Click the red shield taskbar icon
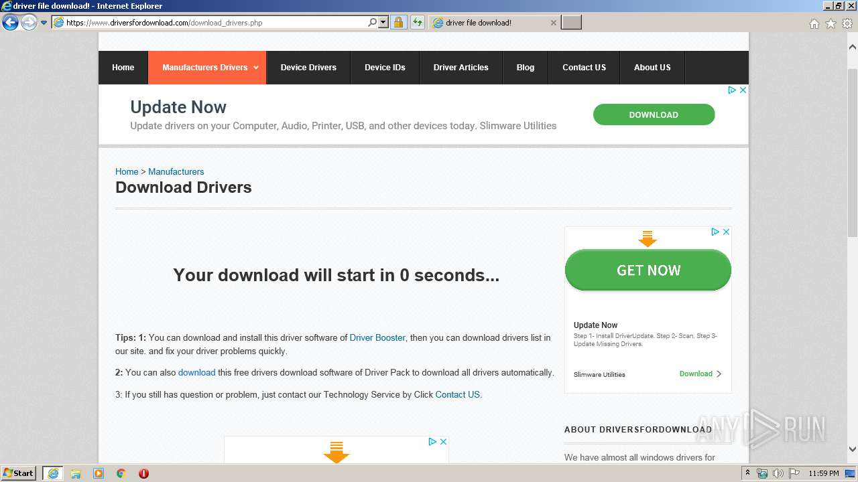 [x=143, y=473]
